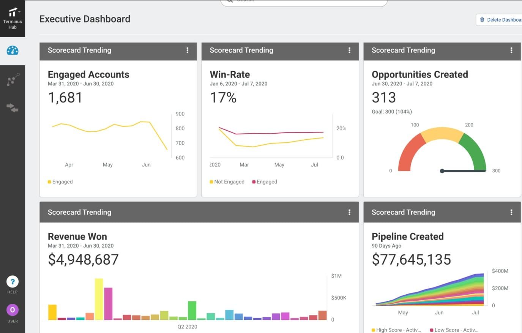This screenshot has width=522, height=333.
Task: Select the dashboards gauge icon in the sidebar
Action: coord(13,50)
